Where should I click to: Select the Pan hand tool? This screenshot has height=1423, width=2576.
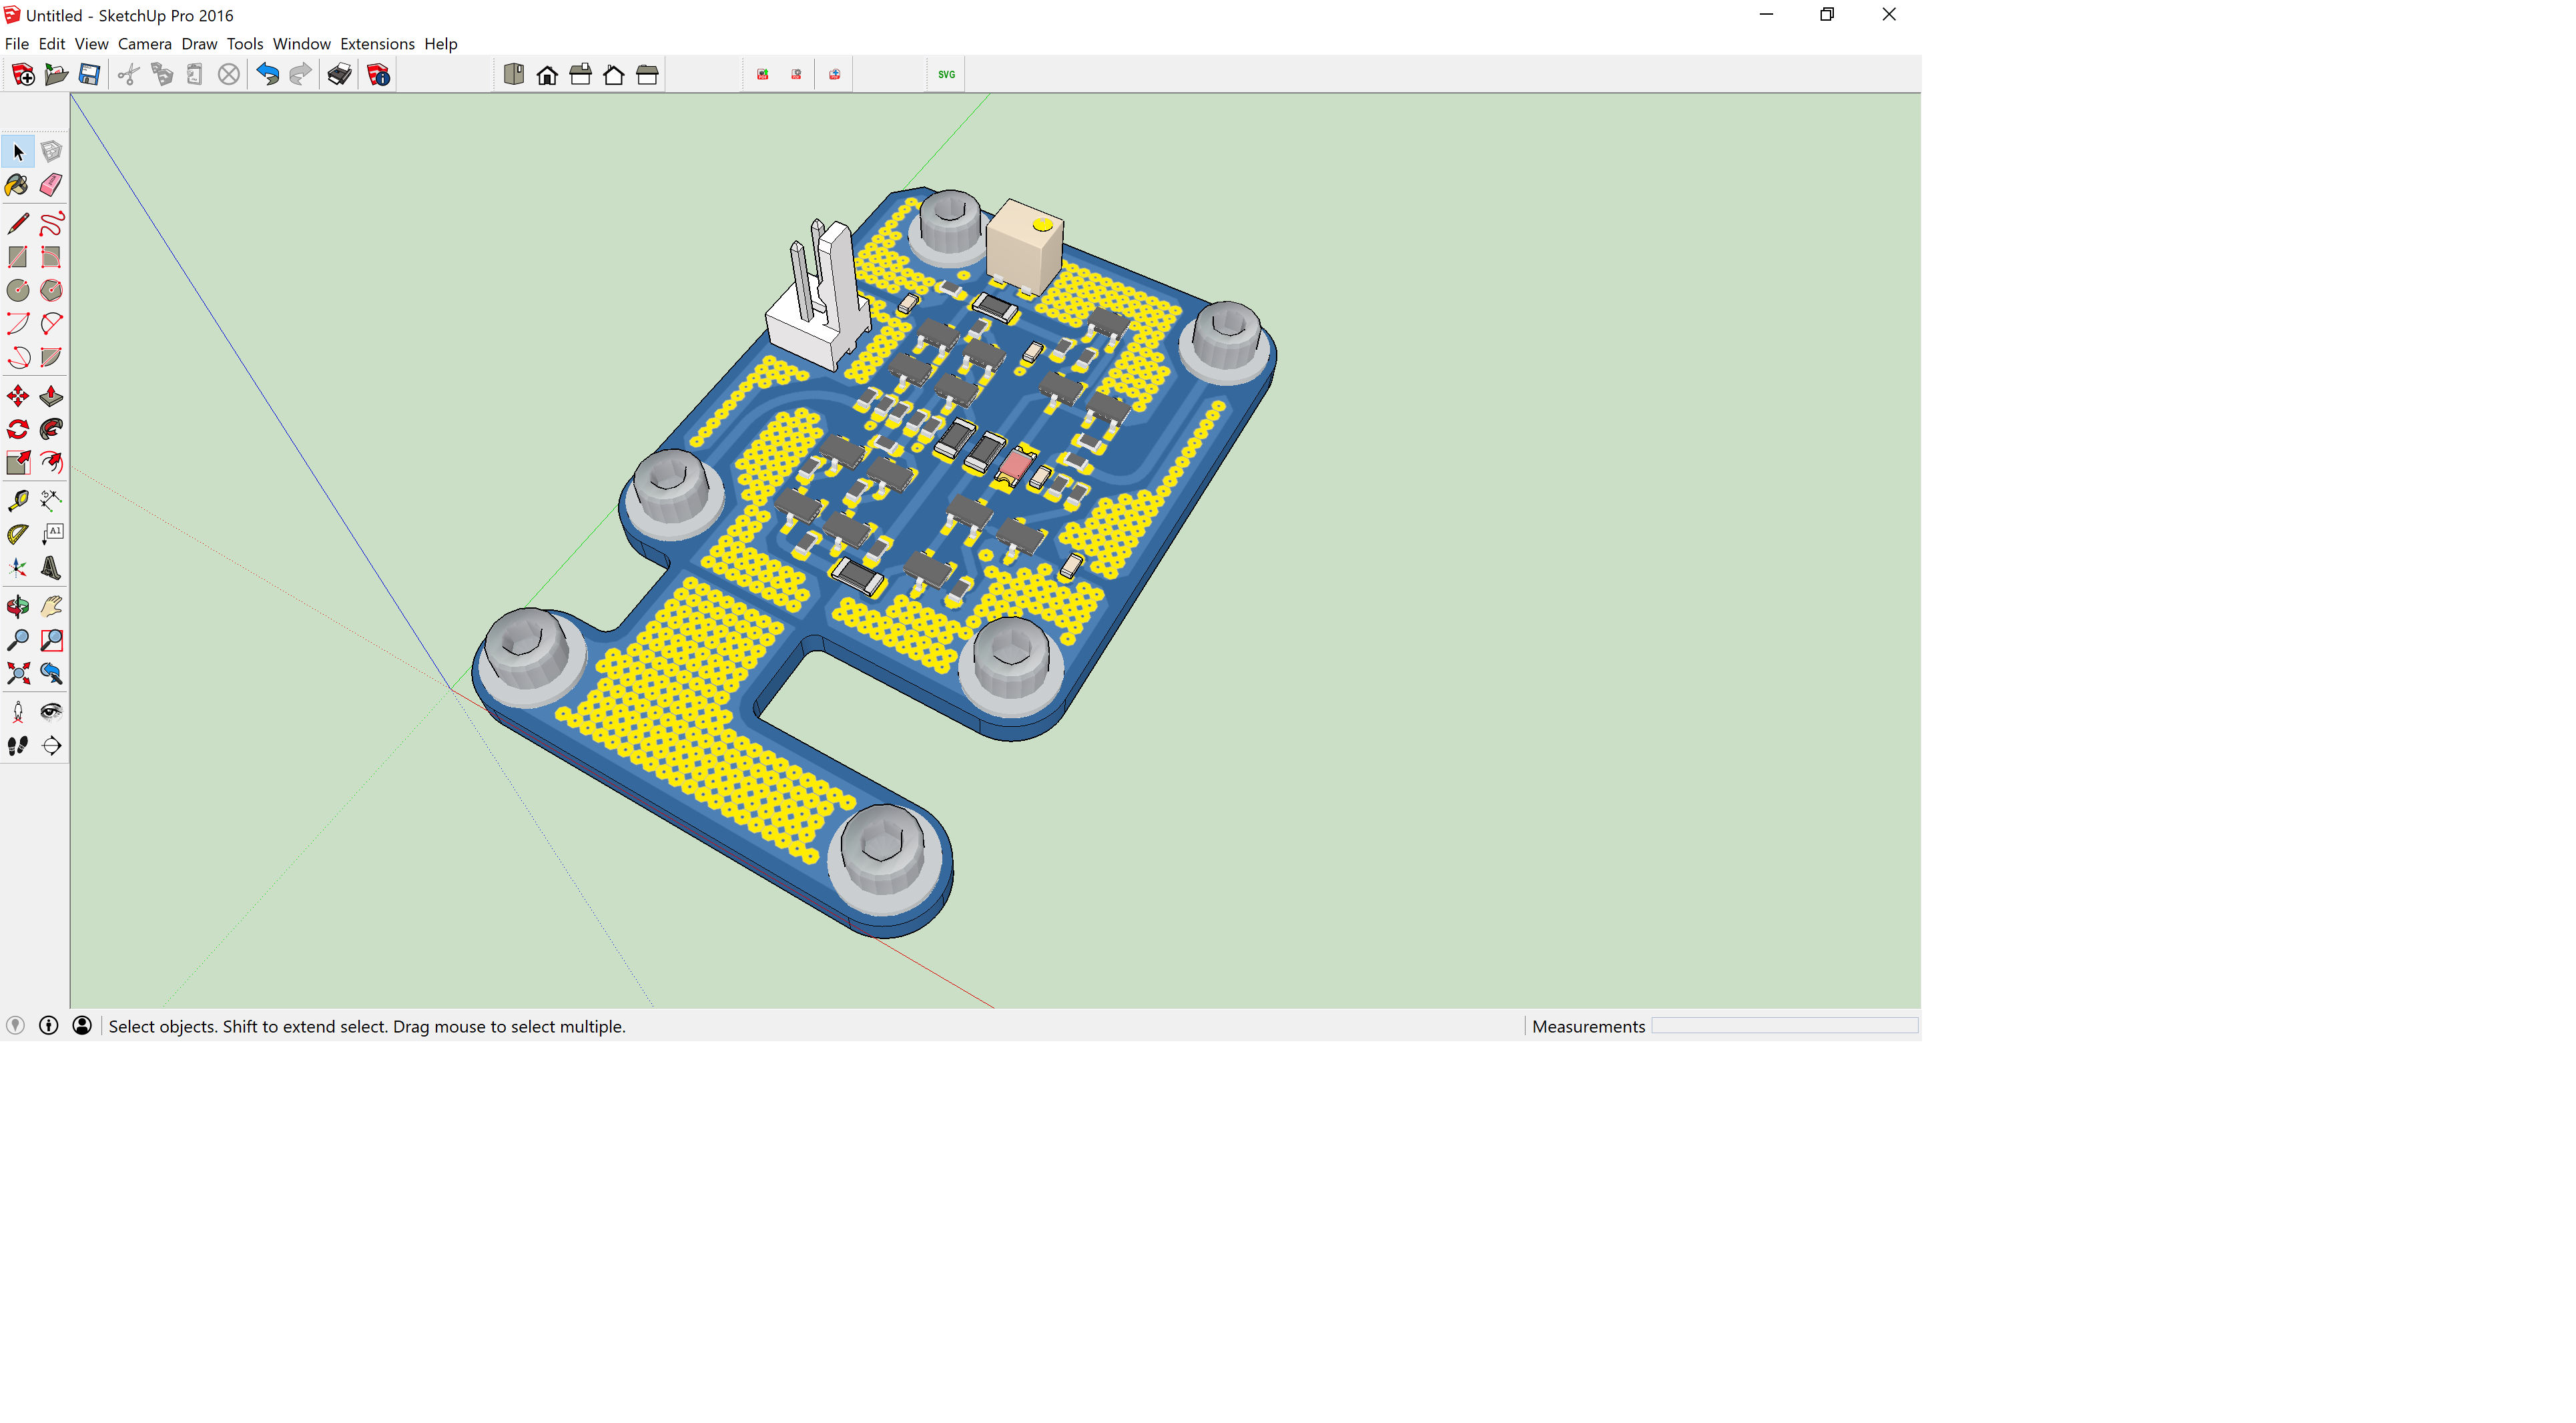pos(52,606)
